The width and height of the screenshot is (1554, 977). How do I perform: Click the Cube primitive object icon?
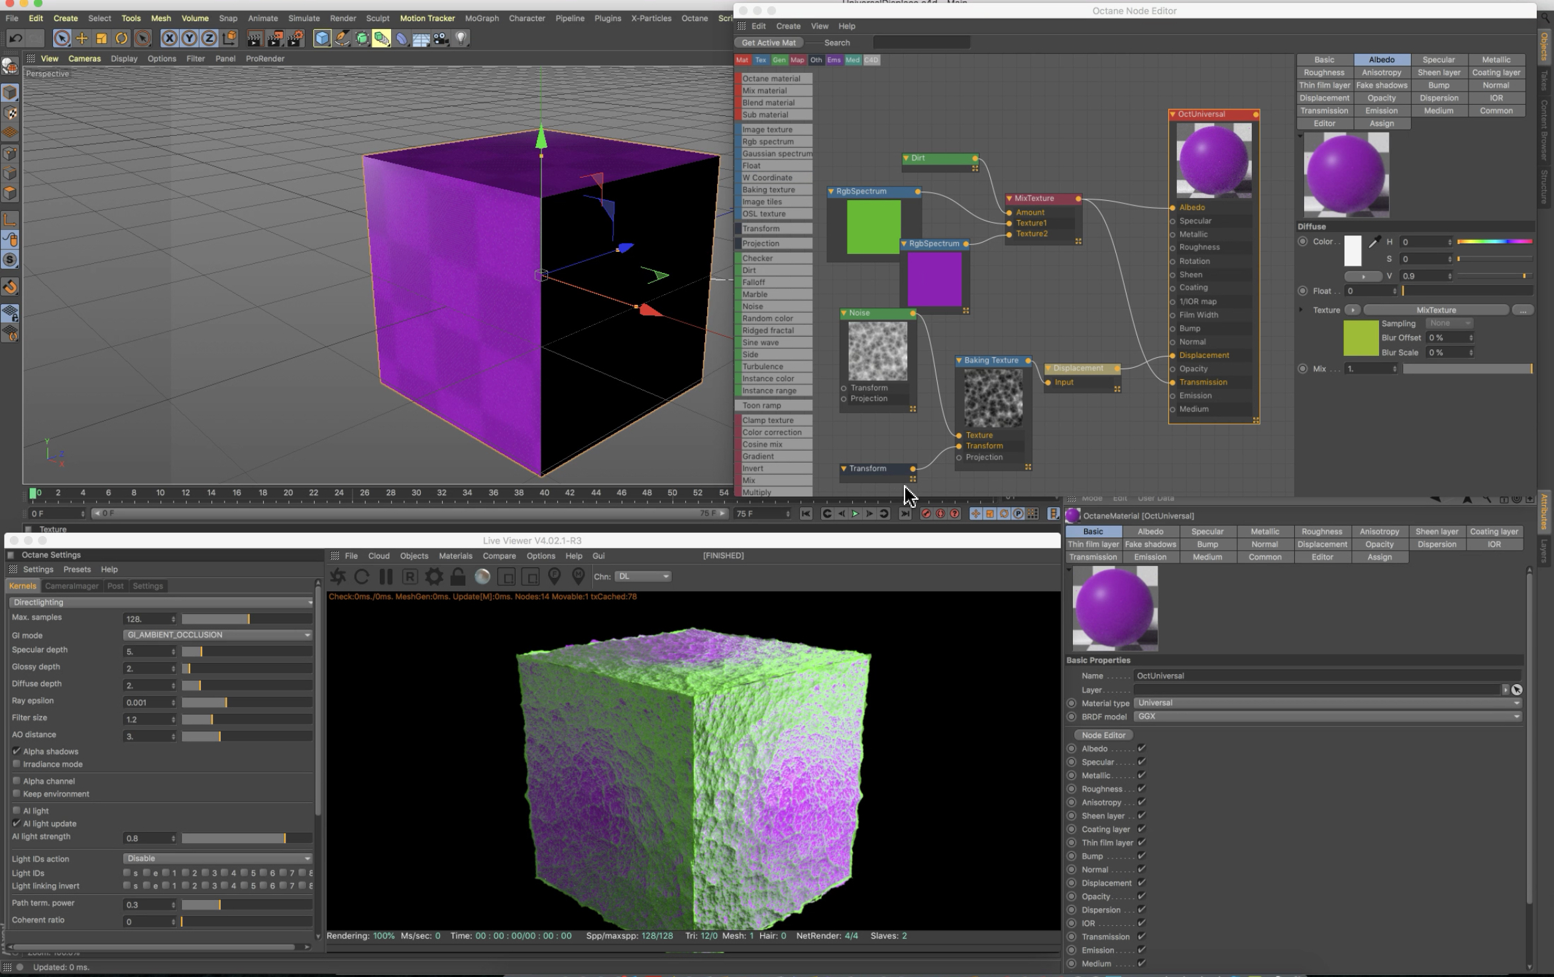[x=322, y=38]
